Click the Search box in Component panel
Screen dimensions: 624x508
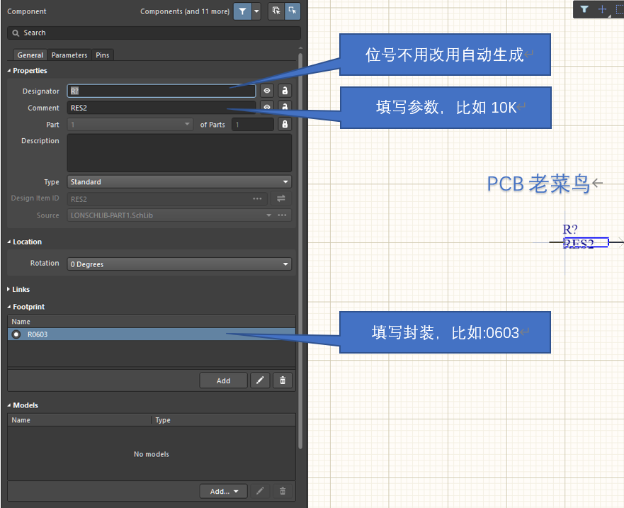click(154, 33)
